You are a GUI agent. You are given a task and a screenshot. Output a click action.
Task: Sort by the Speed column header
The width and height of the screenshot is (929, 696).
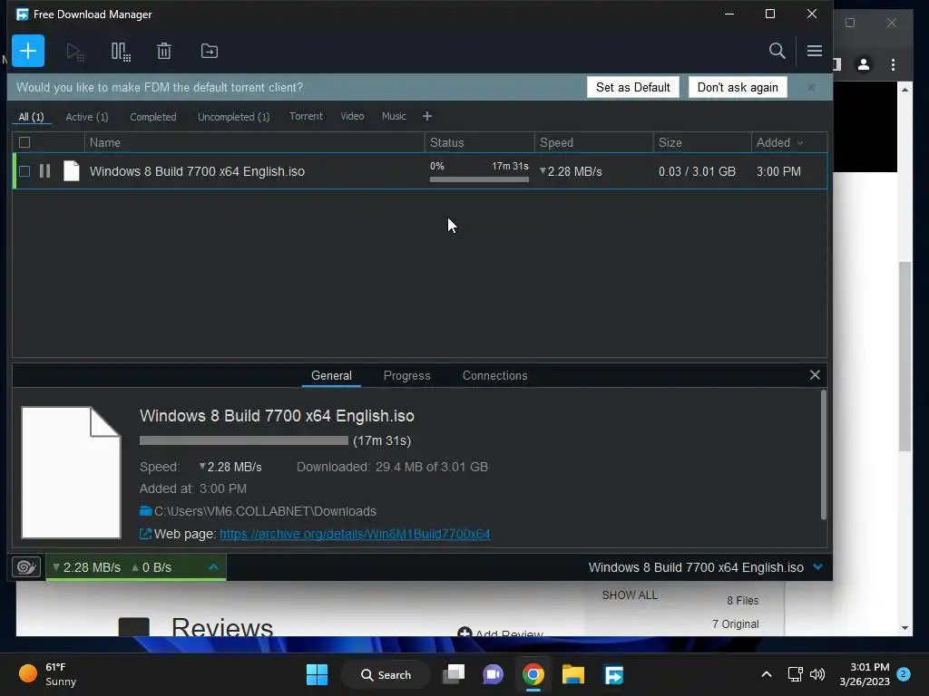tap(593, 142)
